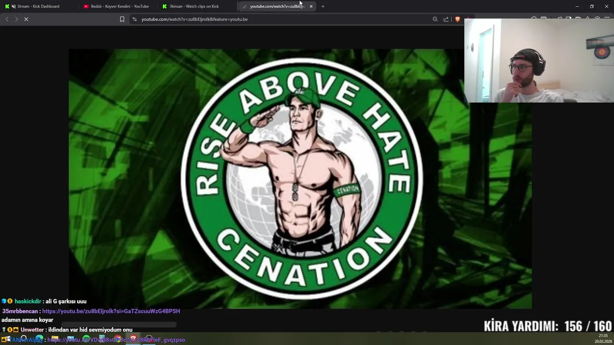Open a new browser tab with plus button

click(x=323, y=6)
